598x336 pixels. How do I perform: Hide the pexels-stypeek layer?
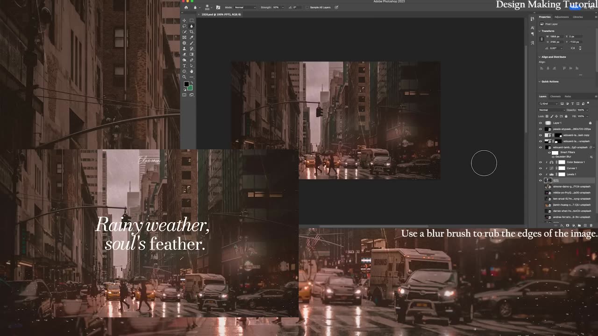click(x=541, y=129)
